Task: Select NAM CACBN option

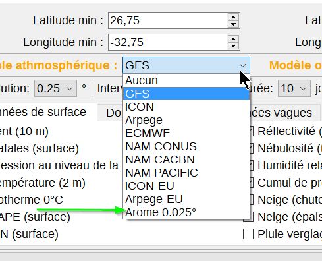Action: pyautogui.click(x=186, y=159)
